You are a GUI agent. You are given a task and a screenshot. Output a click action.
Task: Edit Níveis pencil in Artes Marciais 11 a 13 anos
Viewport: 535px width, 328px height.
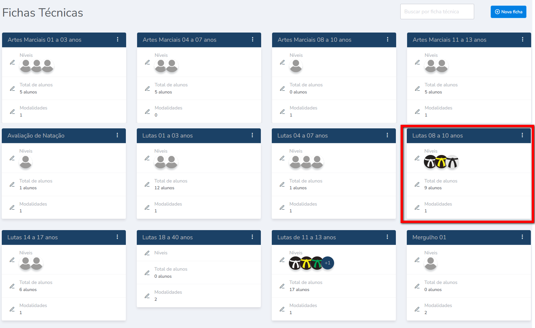pos(417,62)
